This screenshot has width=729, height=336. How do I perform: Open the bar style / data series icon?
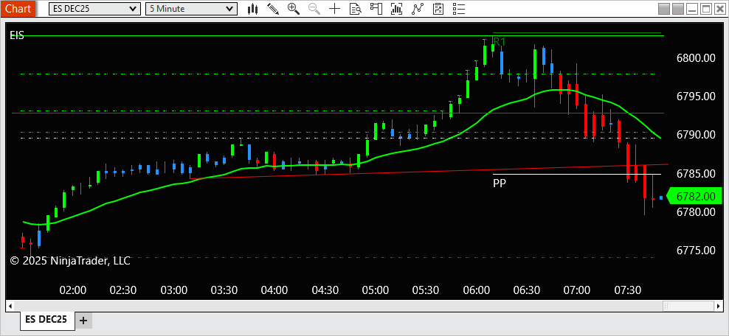(252, 8)
